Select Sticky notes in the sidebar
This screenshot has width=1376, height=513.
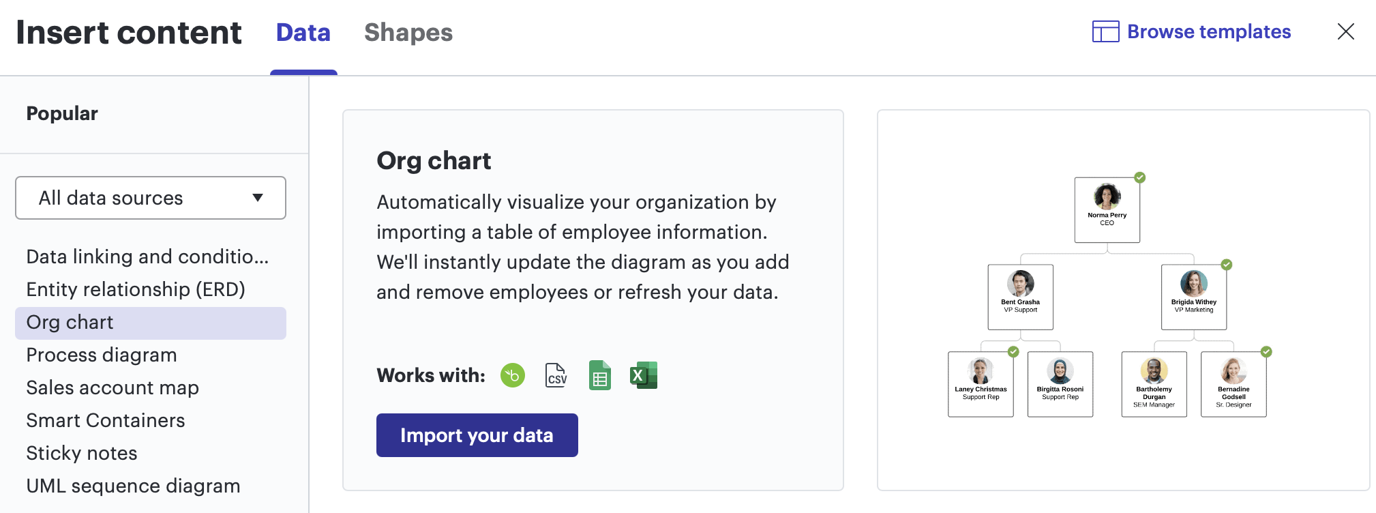click(81, 453)
